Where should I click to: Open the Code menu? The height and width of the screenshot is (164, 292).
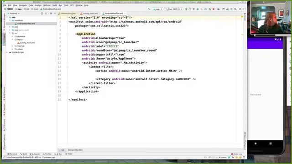(31, 5)
